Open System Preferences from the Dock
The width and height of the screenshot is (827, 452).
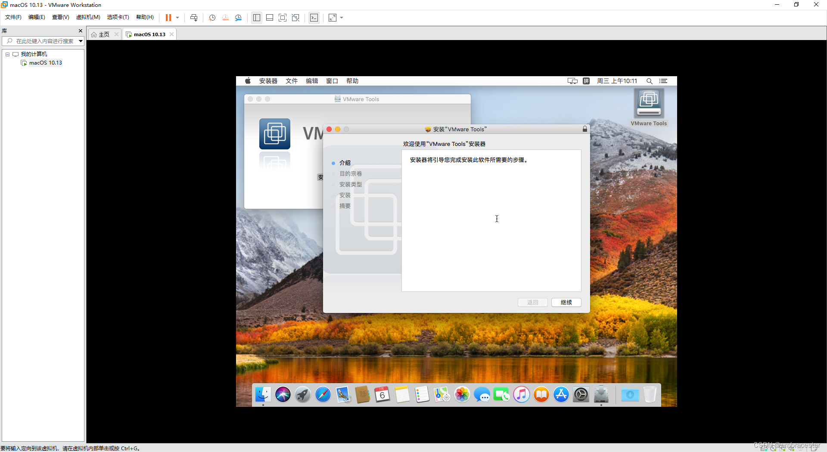point(581,394)
